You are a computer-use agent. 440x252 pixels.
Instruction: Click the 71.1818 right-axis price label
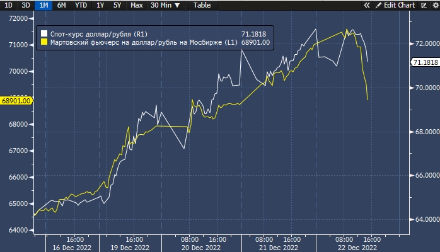click(x=424, y=62)
